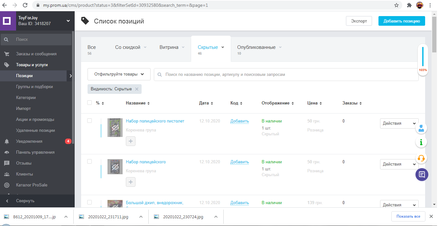Viewport: 438px width, 226px height.
Task: Tick the checkbox for second Набор полицейского
Action: 89,161
